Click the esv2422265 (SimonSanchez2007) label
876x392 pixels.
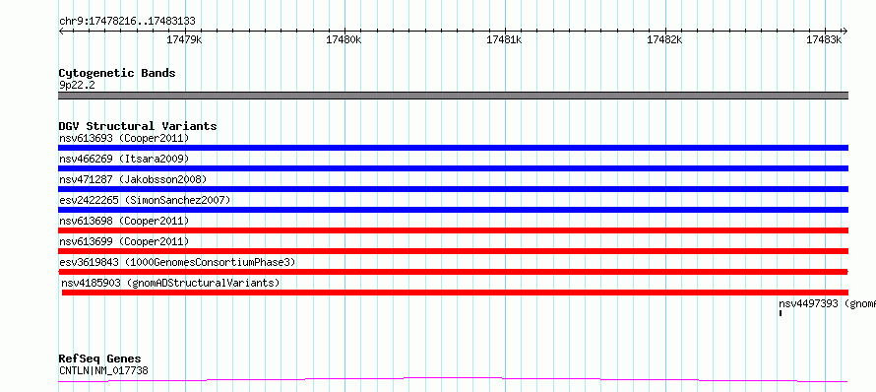pyautogui.click(x=145, y=200)
